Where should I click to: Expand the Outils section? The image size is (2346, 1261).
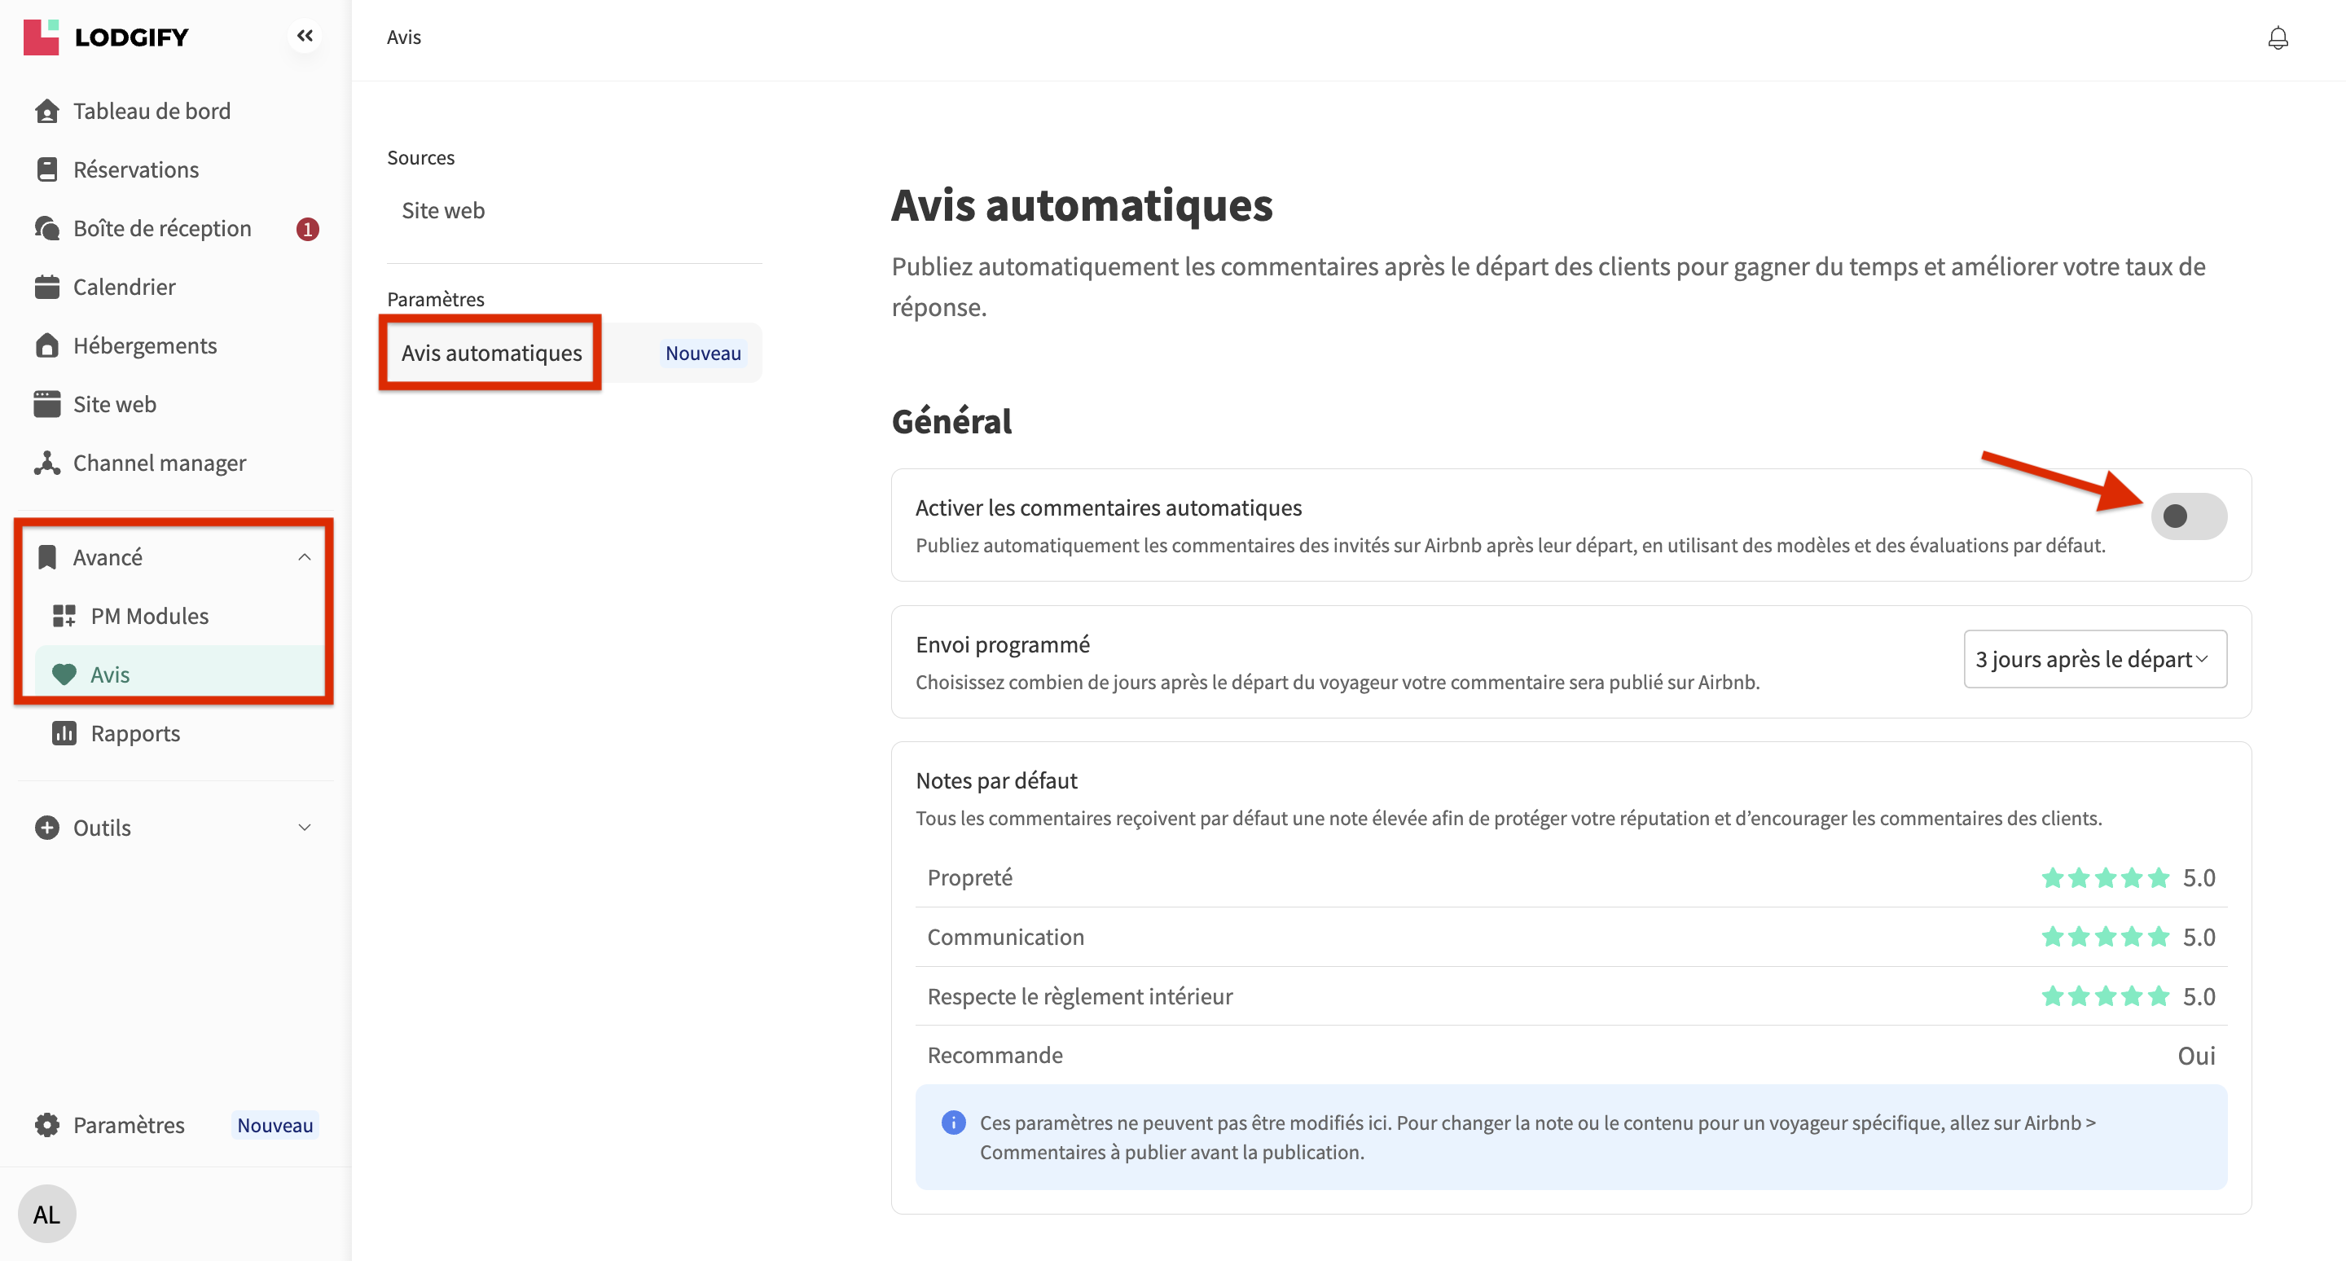304,828
